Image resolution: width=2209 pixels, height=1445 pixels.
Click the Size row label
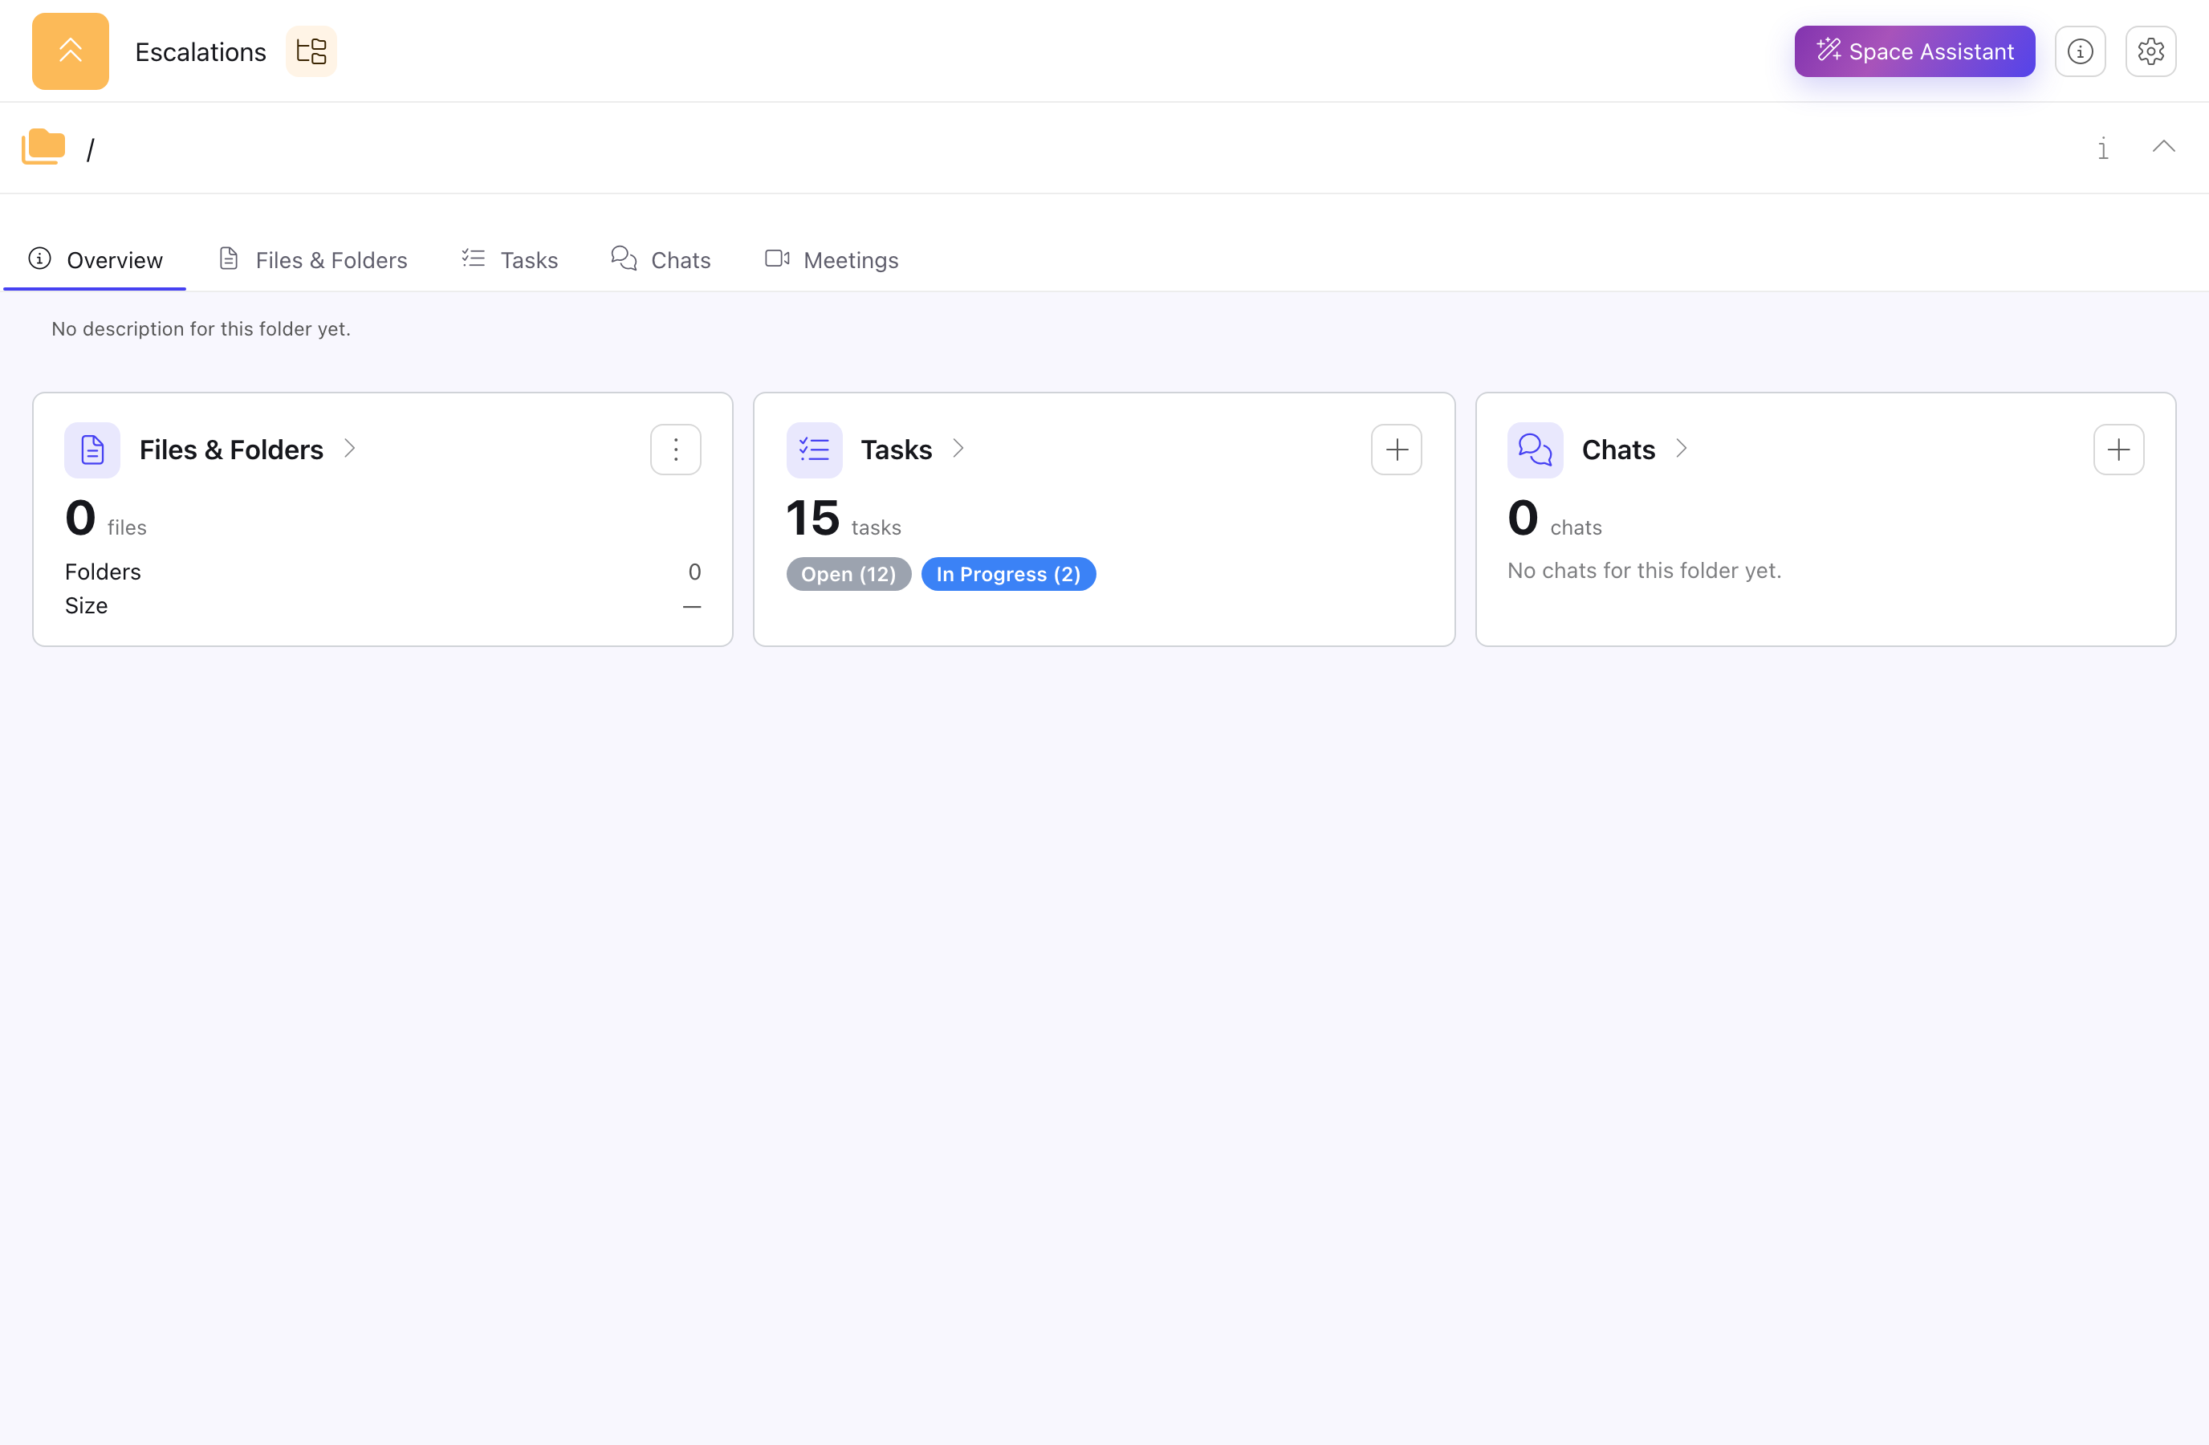(87, 606)
